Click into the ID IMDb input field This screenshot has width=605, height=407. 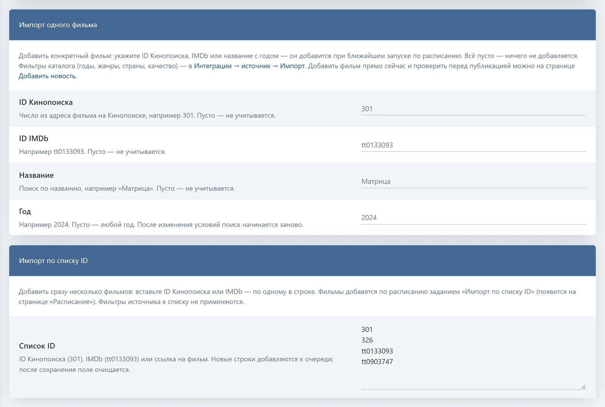473,145
